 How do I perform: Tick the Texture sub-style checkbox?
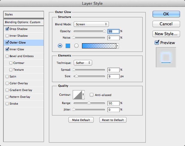(11, 70)
